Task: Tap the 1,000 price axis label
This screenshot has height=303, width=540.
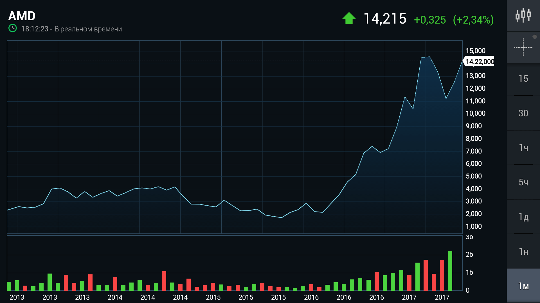Action: click(x=474, y=226)
